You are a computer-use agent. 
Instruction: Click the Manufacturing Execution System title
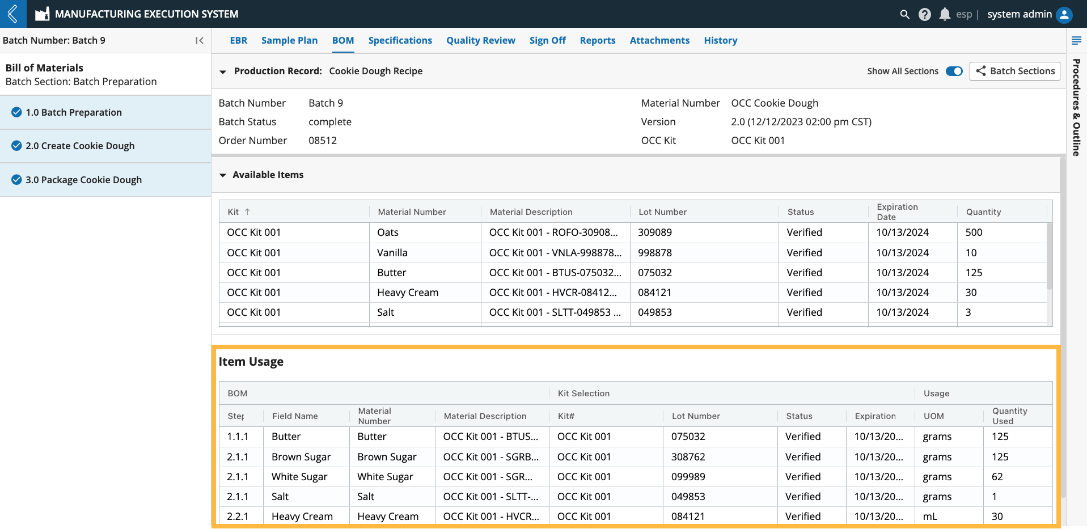[x=146, y=14]
